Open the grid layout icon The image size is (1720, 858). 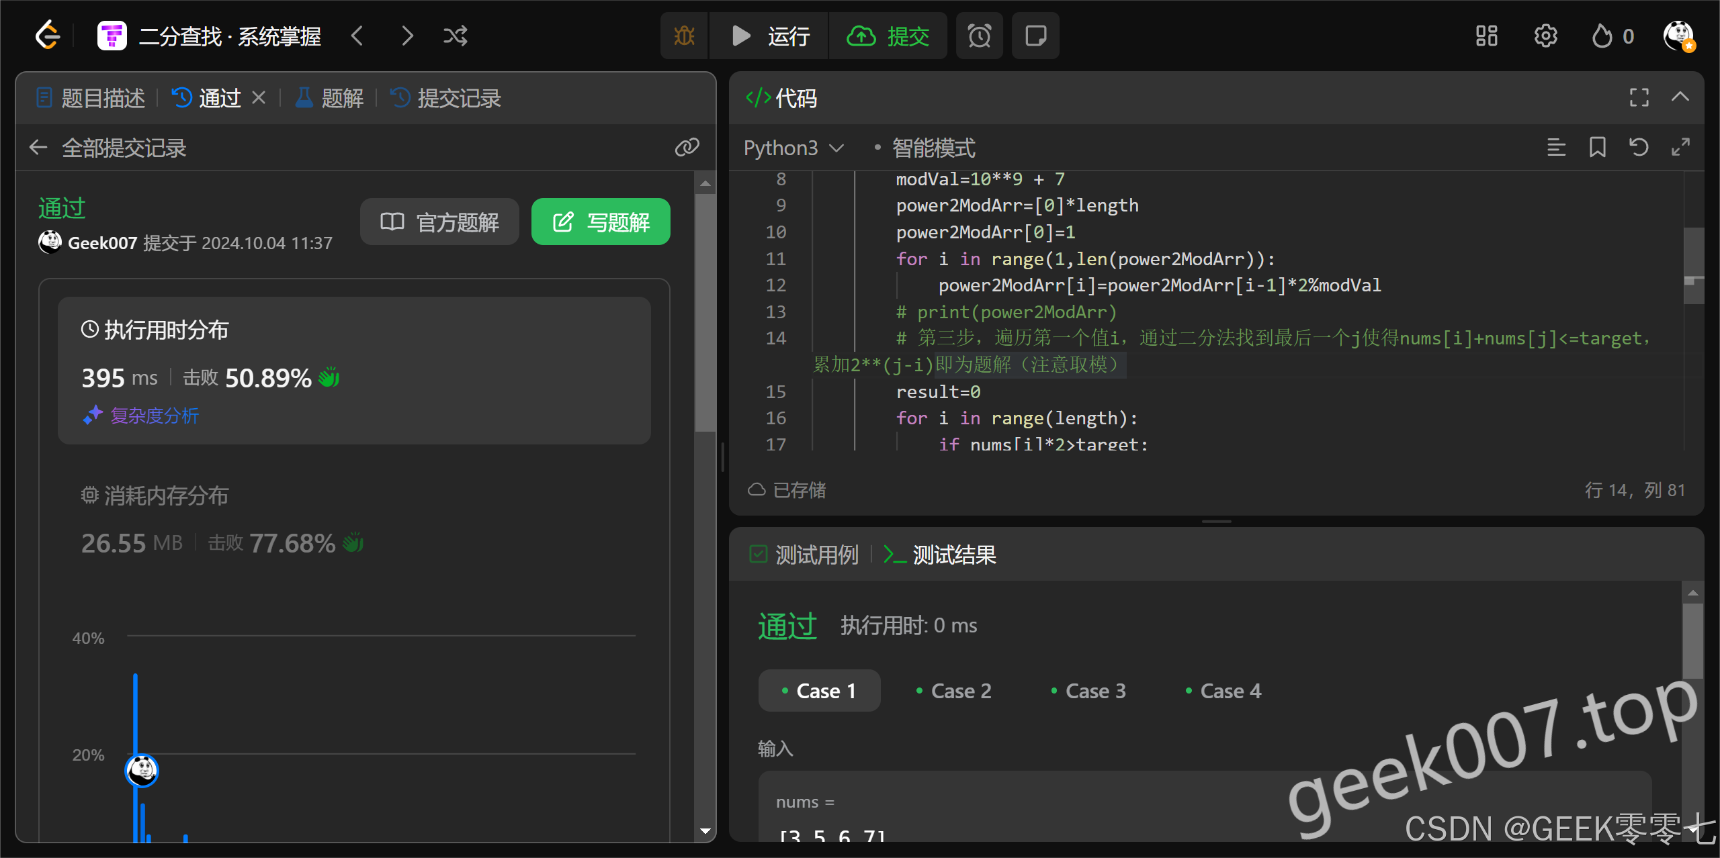click(x=1486, y=36)
